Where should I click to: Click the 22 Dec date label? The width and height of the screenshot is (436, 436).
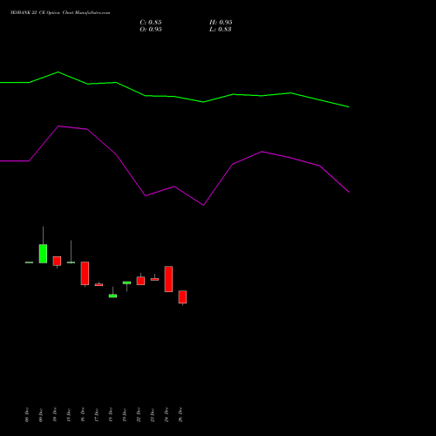tap(139, 415)
